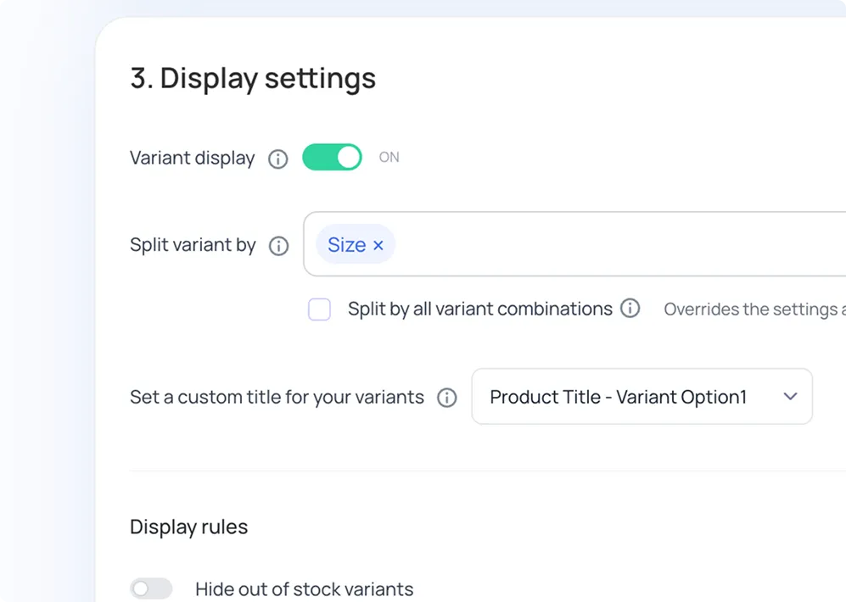This screenshot has width=846, height=602.
Task: Click inside the Split variant by input box
Action: 552,244
